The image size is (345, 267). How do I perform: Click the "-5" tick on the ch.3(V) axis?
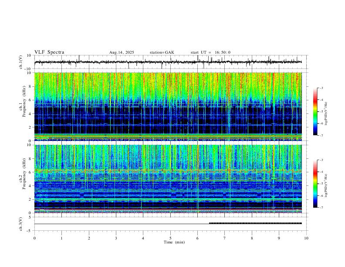tap(30, 231)
